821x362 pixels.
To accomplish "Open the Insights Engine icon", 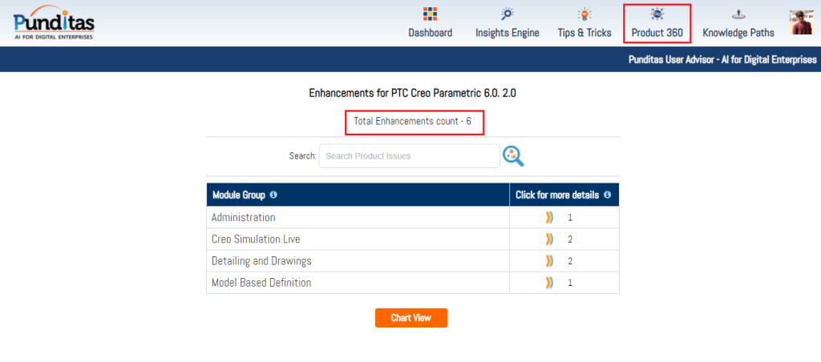I will pyautogui.click(x=507, y=14).
